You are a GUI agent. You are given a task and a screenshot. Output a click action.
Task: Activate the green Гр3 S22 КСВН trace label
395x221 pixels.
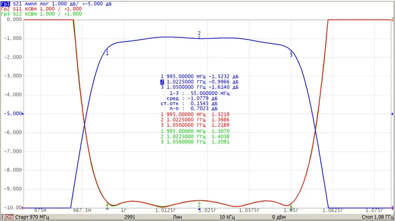pos(41,14)
